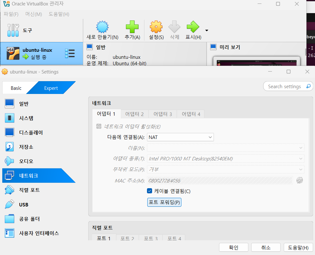
Task: Open the 머신(M) menu
Action: click(33, 14)
